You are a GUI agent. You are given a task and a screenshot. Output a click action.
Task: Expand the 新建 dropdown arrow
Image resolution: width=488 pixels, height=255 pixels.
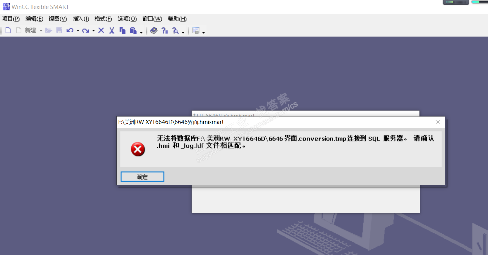coord(41,31)
